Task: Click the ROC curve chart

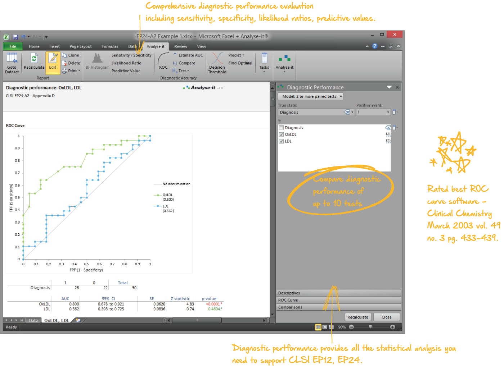Action: [99, 203]
